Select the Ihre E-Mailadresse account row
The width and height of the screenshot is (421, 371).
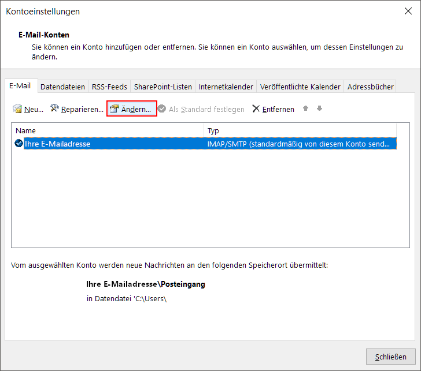tap(116, 144)
